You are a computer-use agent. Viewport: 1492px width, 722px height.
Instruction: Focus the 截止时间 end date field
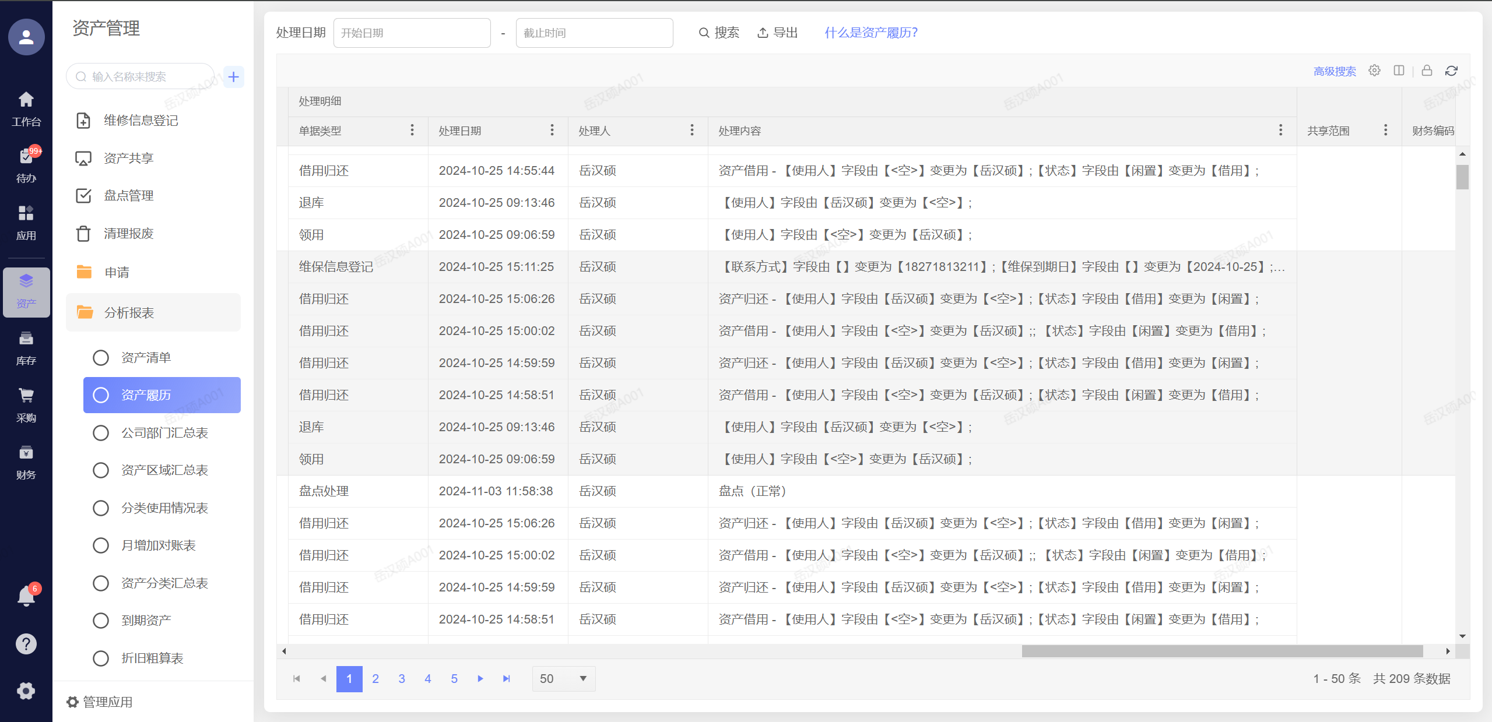coord(595,33)
